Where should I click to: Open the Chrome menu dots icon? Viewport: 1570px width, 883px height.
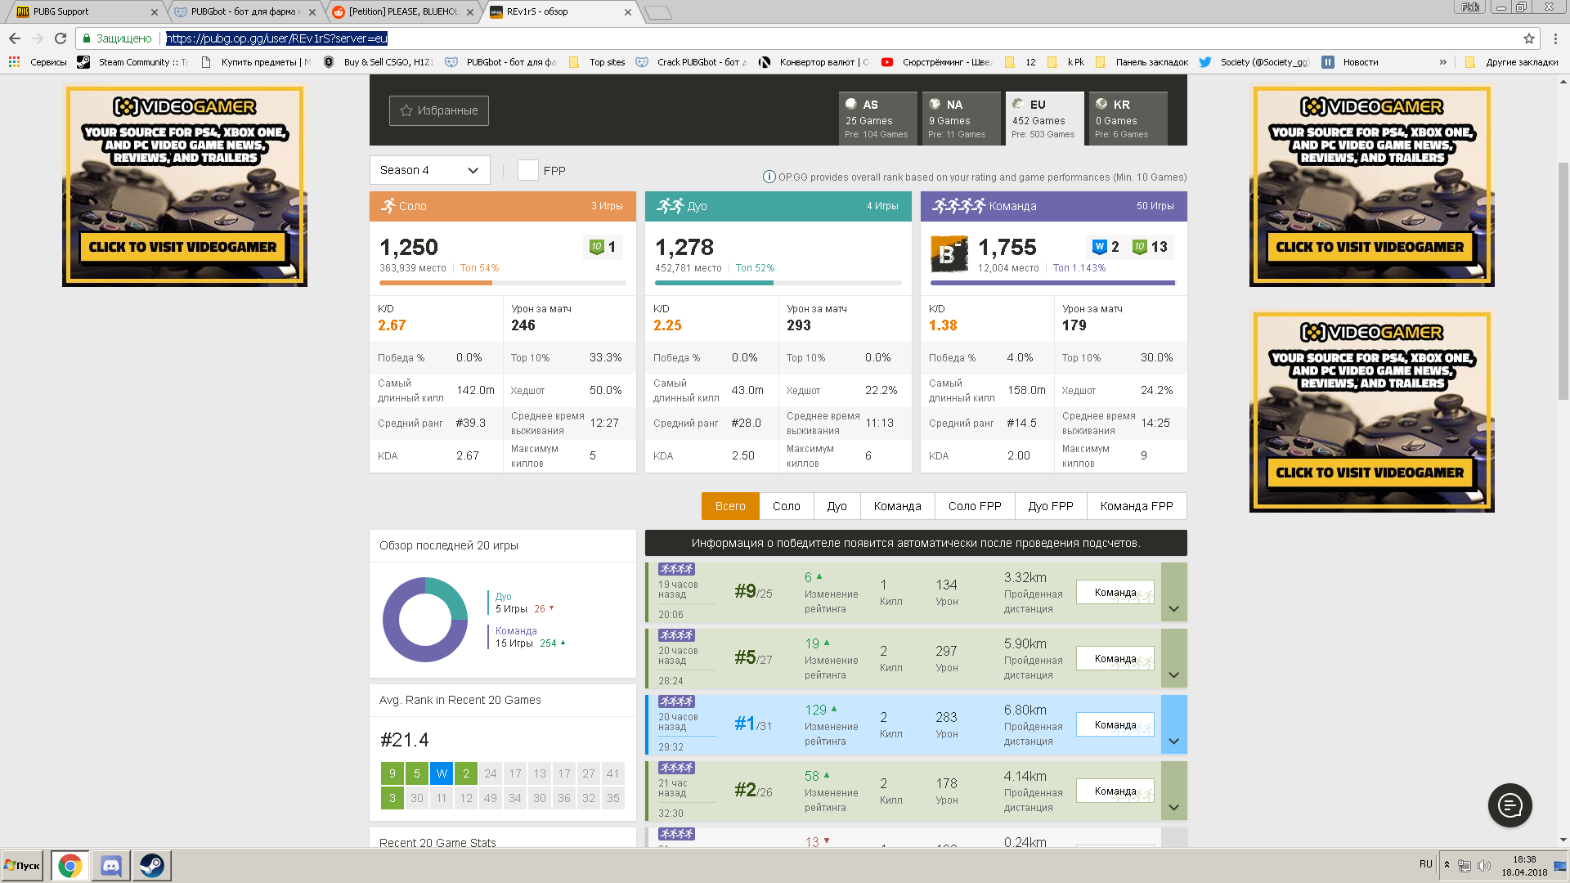[1555, 38]
